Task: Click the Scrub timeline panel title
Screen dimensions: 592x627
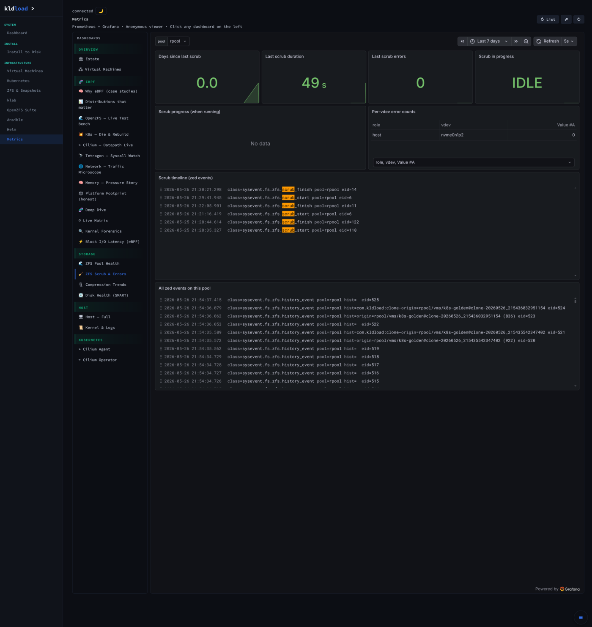Action: click(x=186, y=178)
